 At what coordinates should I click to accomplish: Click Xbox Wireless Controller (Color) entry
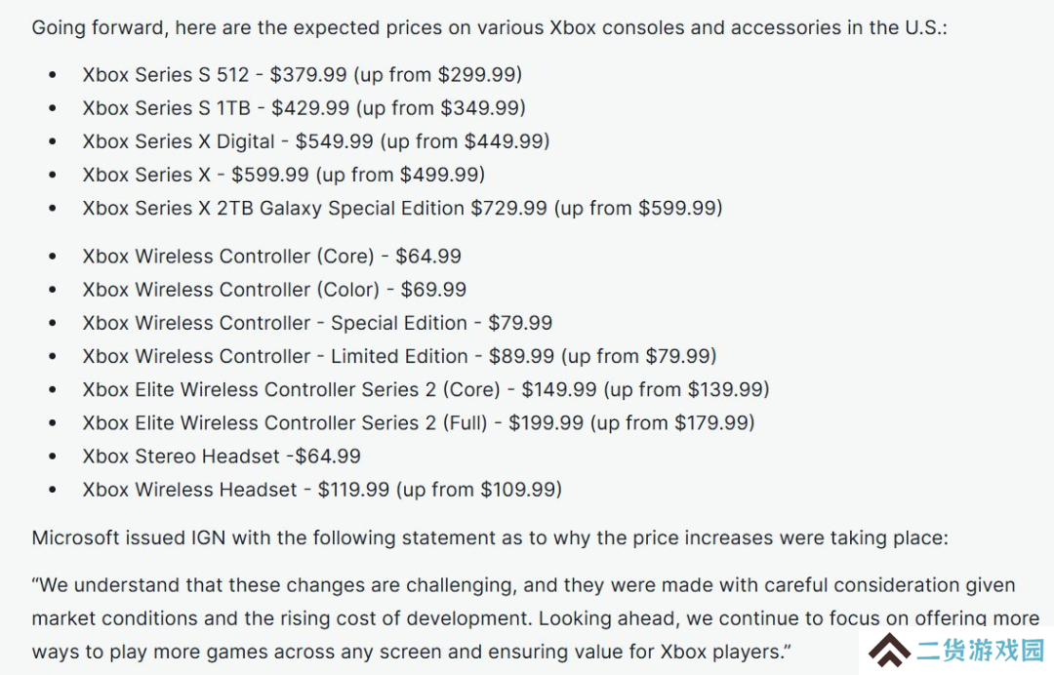[275, 290]
